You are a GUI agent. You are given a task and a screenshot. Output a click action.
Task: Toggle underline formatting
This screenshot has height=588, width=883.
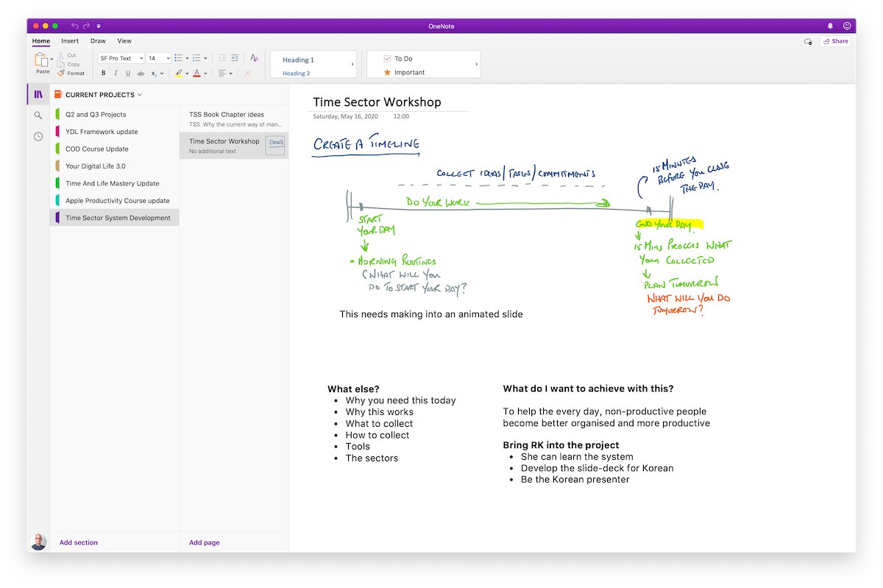click(128, 73)
